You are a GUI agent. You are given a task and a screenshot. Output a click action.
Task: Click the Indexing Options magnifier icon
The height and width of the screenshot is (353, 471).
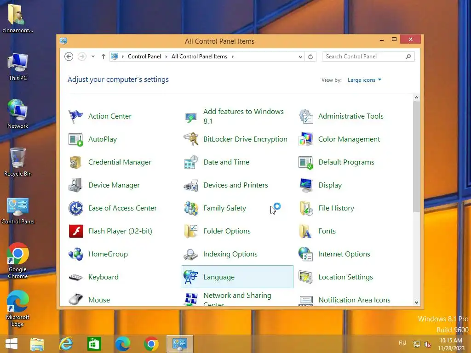(x=191, y=254)
